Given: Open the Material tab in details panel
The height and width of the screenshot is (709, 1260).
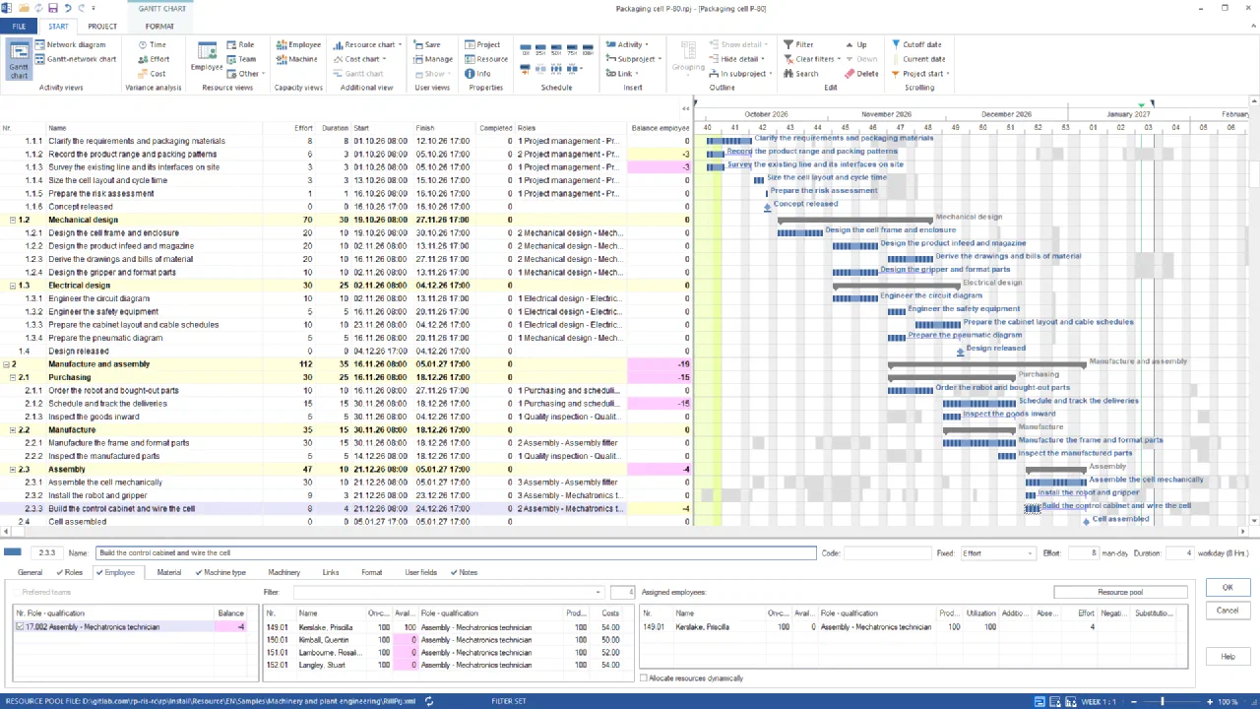Looking at the screenshot, I should click(169, 572).
